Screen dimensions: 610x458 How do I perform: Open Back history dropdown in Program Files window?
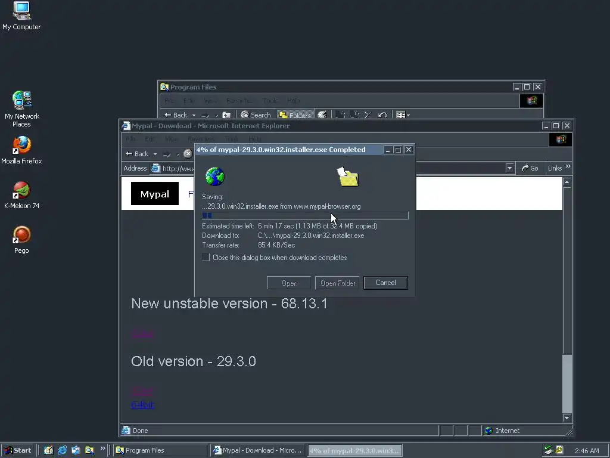point(194,115)
